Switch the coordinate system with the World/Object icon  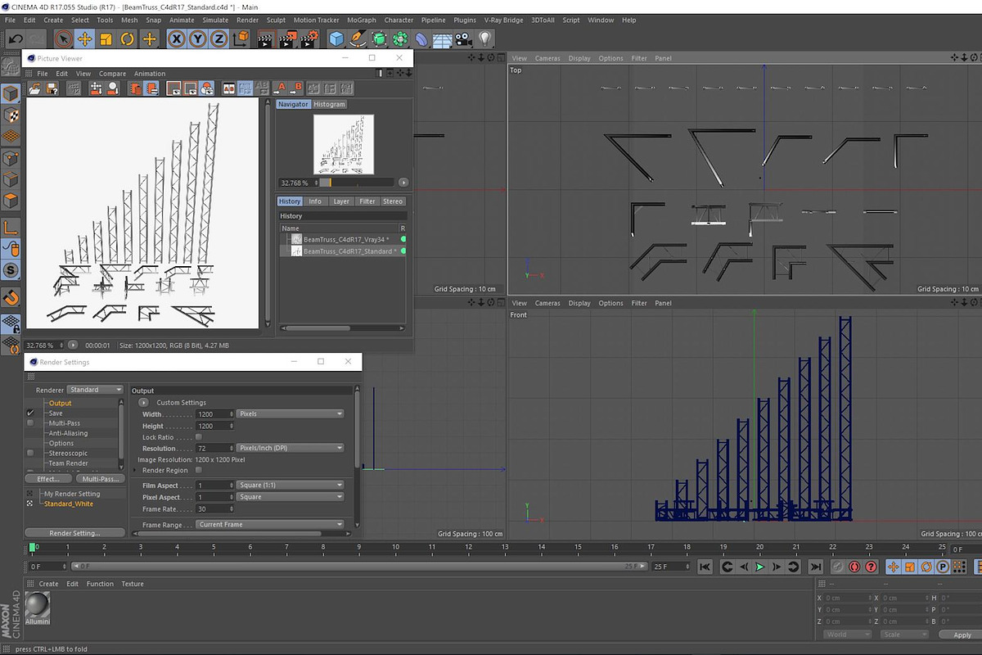[x=241, y=38]
